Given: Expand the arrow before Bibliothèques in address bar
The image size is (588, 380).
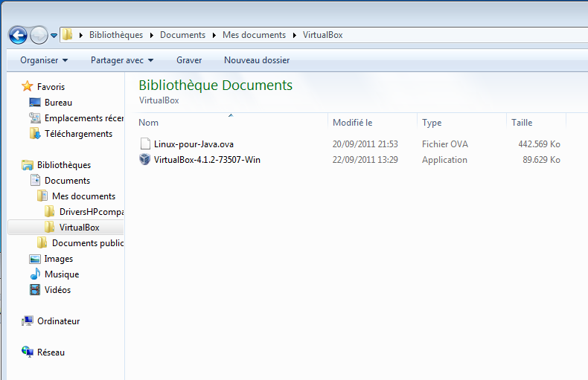Looking at the screenshot, I should pyautogui.click(x=81, y=35).
